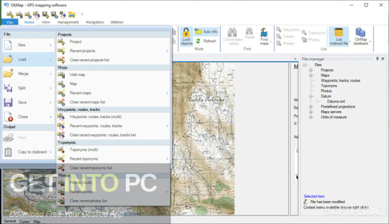
Task: Open Find maps dropdown arrow
Action: 270,41
